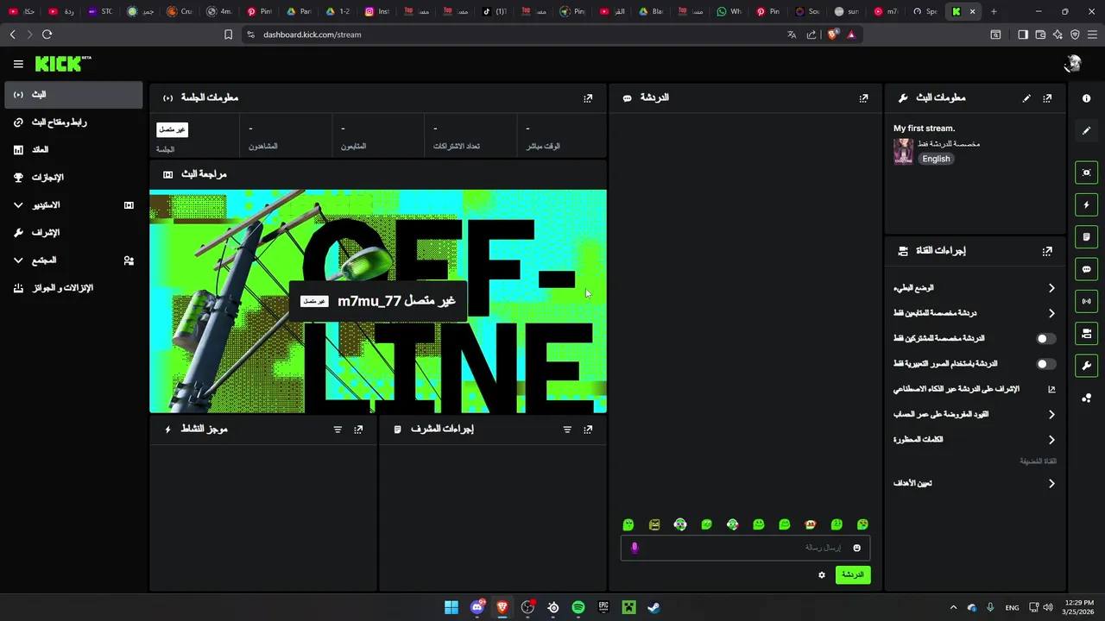Open Moderation (الإشراف) in the sidebar
This screenshot has width=1105, height=621.
73,233
